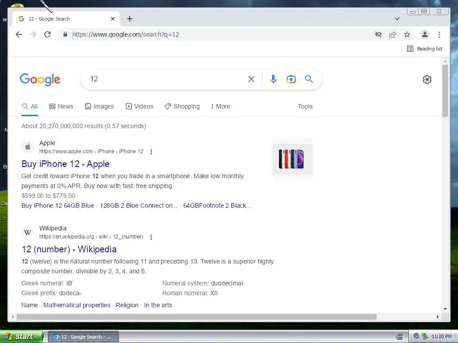The width and height of the screenshot is (458, 343).
Task: Close the 12 - Google Search tab
Action: click(113, 19)
